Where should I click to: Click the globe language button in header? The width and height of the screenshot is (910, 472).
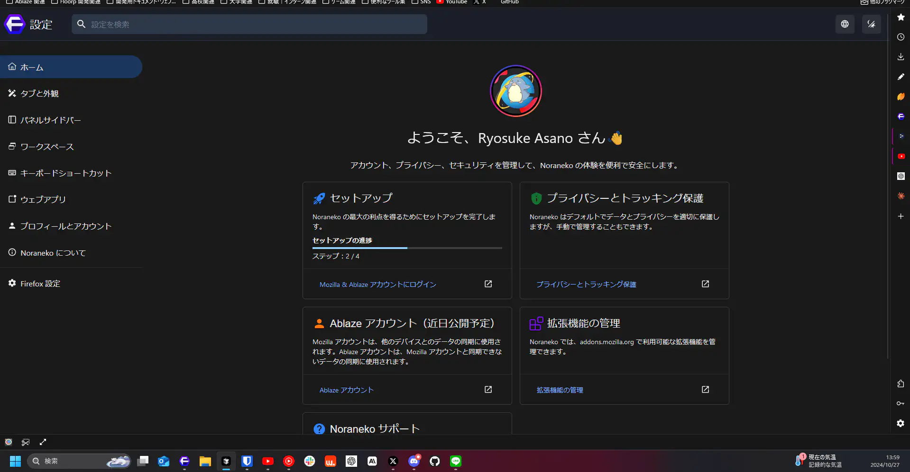click(845, 24)
